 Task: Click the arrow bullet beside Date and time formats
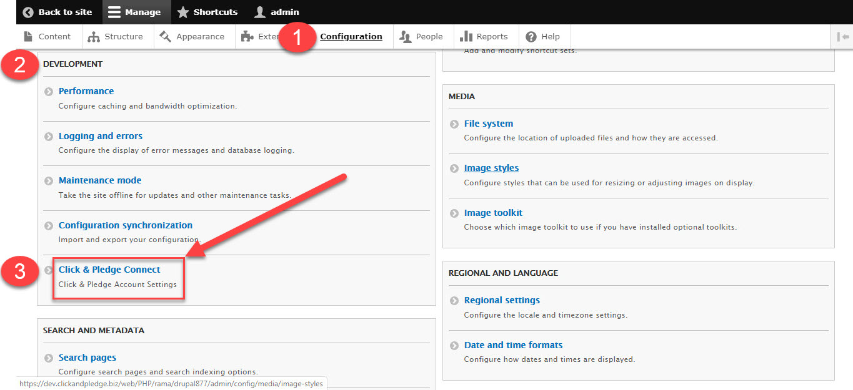(x=454, y=345)
